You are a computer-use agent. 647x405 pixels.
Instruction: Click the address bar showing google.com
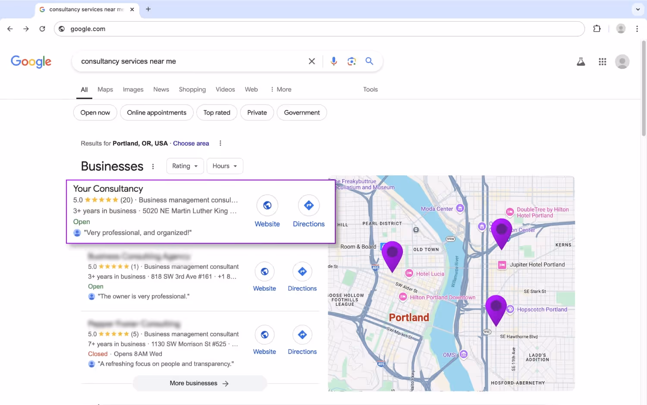point(319,29)
